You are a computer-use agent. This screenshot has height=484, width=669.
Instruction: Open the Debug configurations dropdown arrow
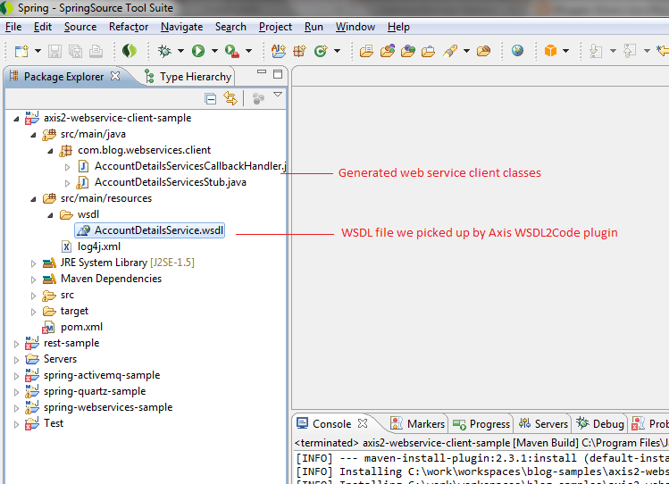(x=181, y=51)
